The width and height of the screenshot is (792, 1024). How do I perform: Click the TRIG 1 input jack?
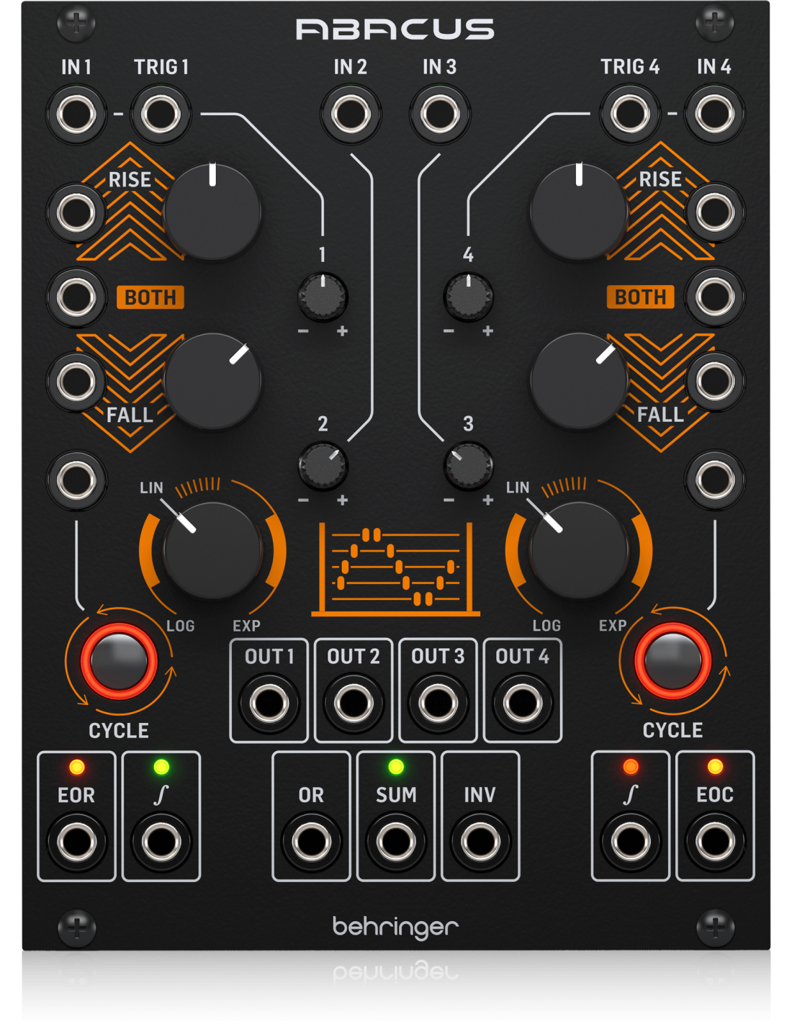pyautogui.click(x=161, y=114)
